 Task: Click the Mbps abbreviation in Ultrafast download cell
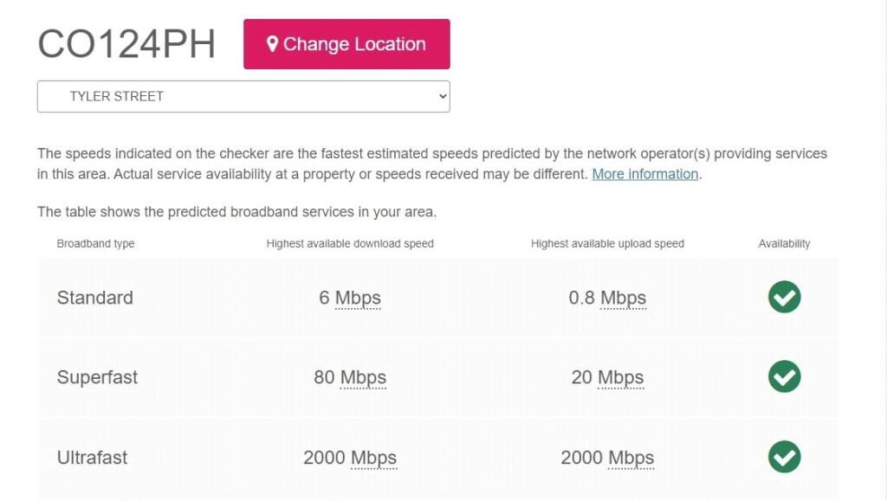[x=373, y=458]
